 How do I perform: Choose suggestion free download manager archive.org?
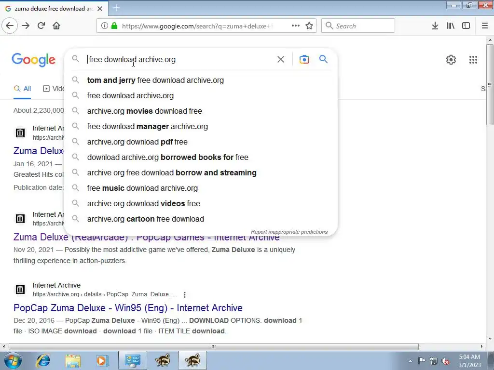click(x=201, y=127)
